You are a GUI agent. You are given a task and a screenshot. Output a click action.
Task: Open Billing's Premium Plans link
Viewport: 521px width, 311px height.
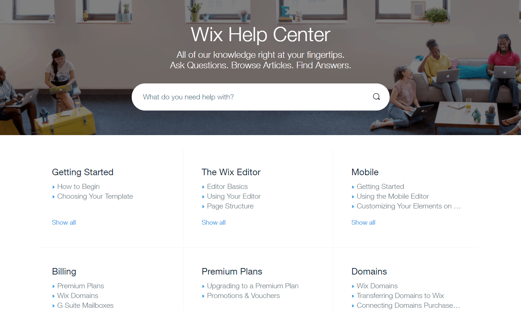[x=80, y=286]
